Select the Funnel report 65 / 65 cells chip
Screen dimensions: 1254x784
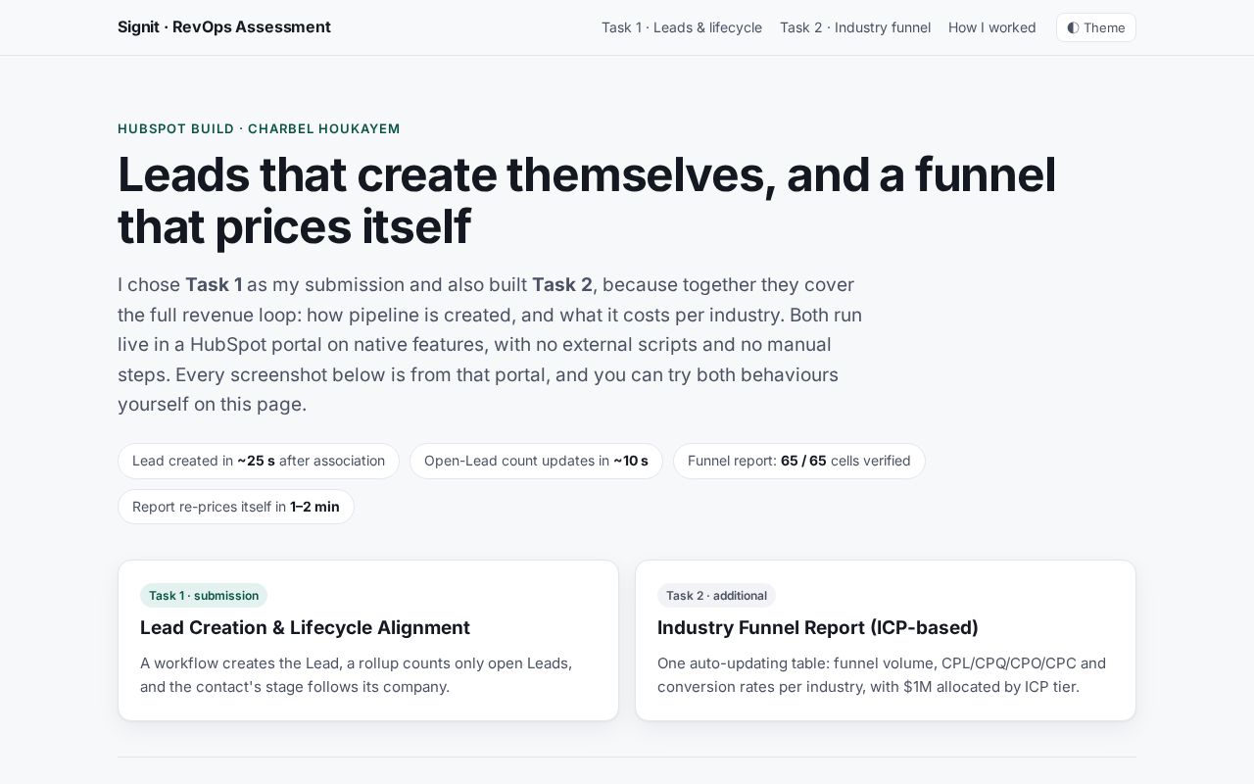799,461
